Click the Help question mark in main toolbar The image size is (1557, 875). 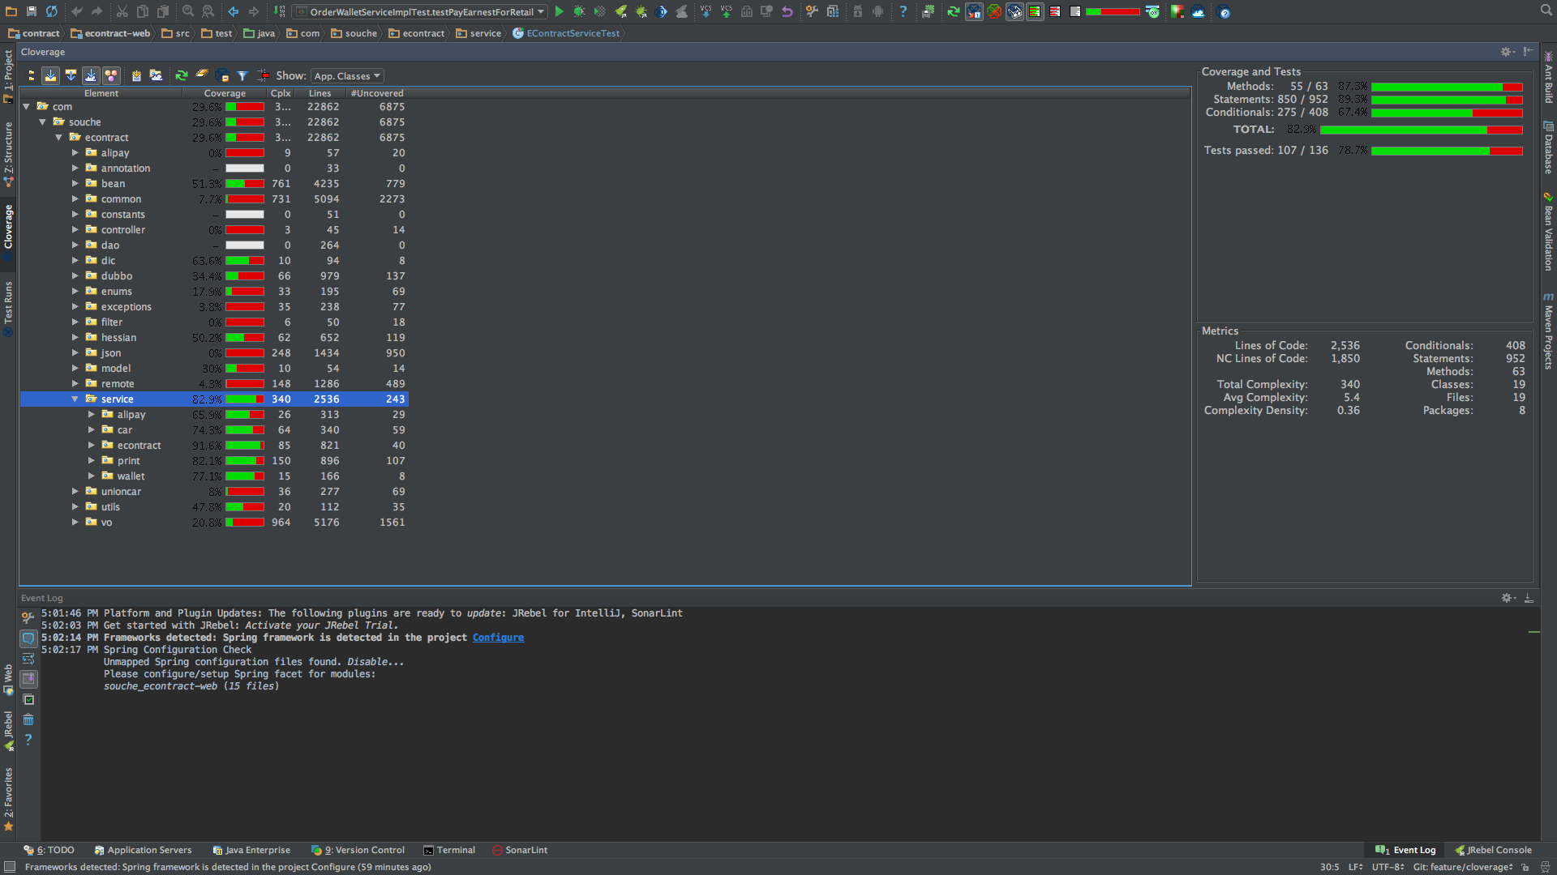coord(903,11)
